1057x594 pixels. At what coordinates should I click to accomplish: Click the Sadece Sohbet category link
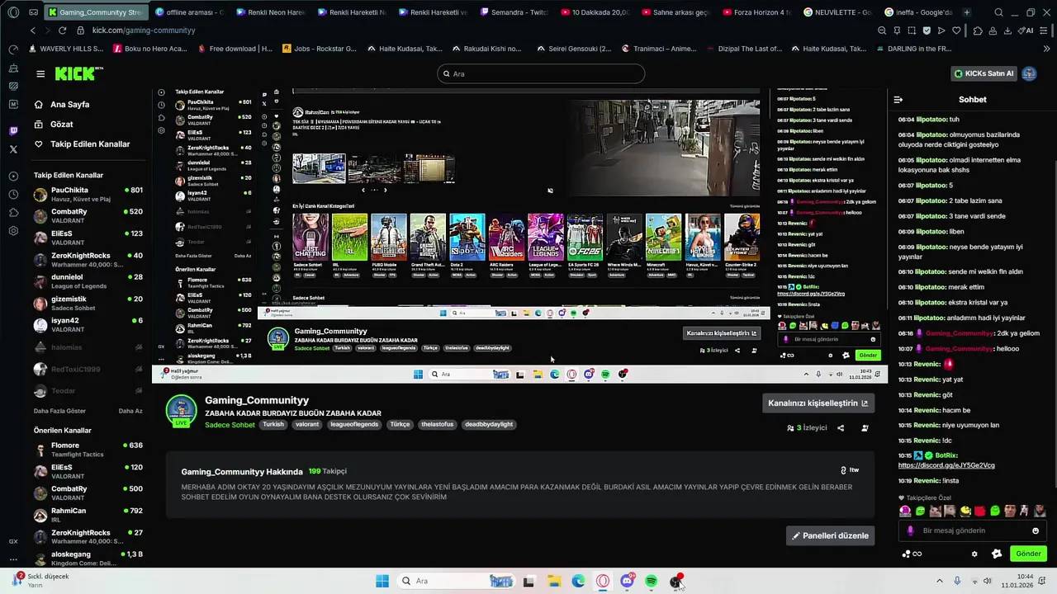(x=230, y=425)
